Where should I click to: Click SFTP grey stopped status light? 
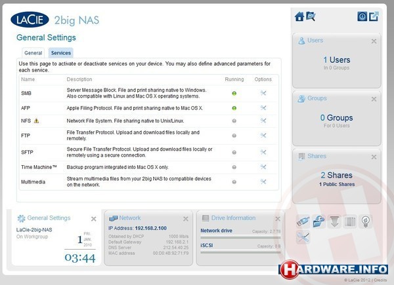(x=234, y=153)
